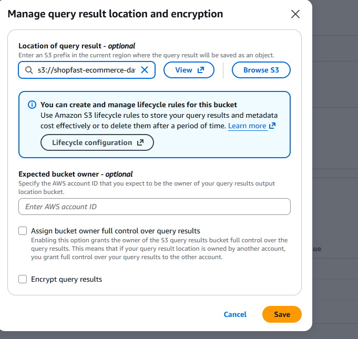Screen dimensions: 358x339
Task: Click the info icon in lifecycle notice
Action: 32,105
